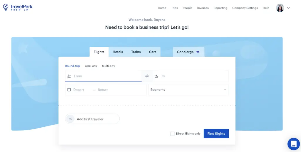
Task: Open Reporting in the top navigation
Action: 220,8
